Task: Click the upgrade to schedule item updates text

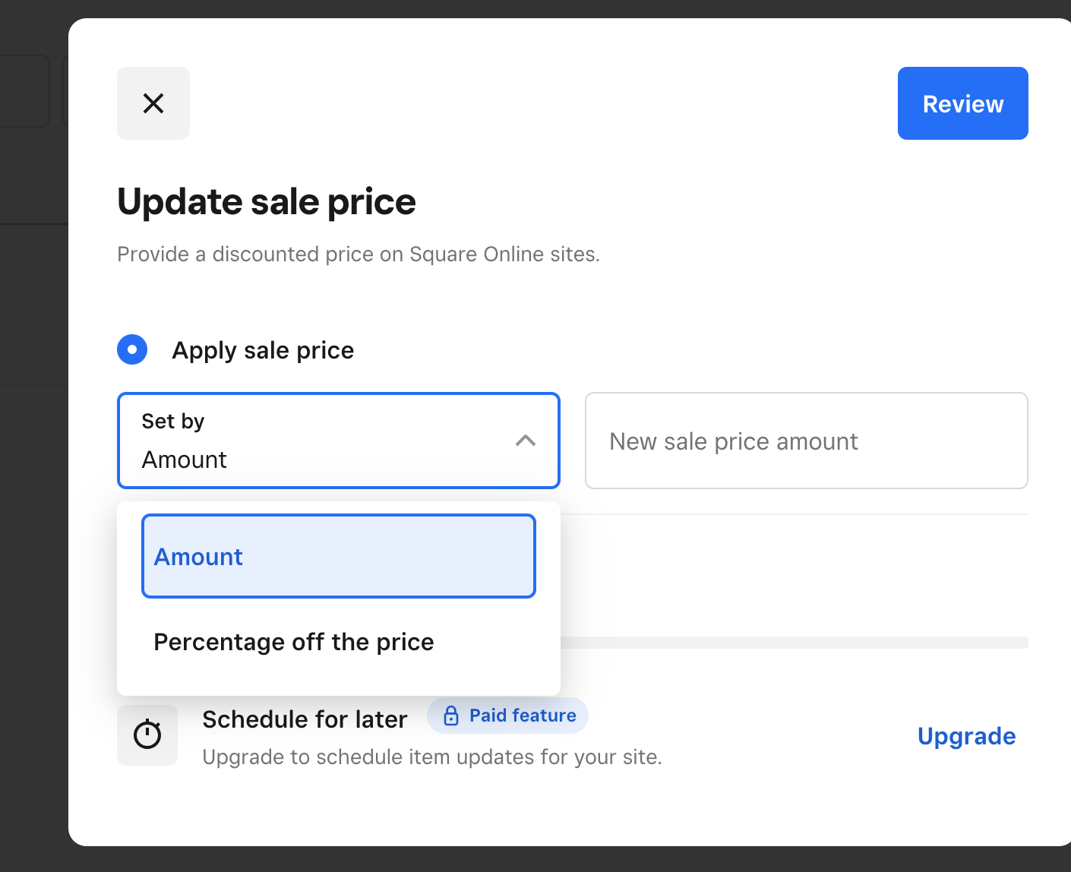Action: (432, 757)
